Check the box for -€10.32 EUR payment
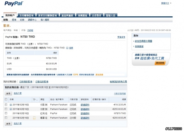 pos(6,105)
